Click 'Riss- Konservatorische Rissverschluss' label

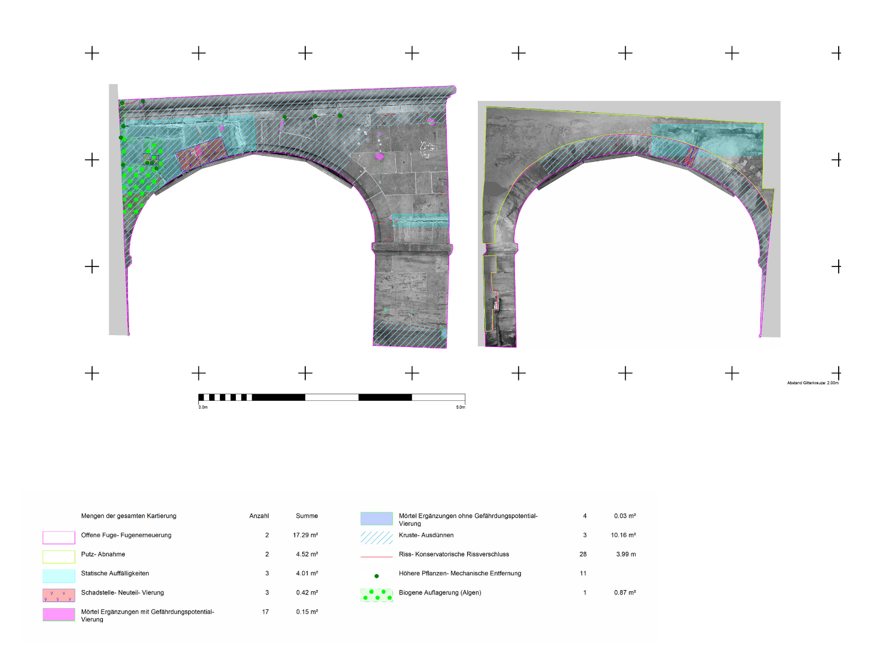[x=454, y=554]
